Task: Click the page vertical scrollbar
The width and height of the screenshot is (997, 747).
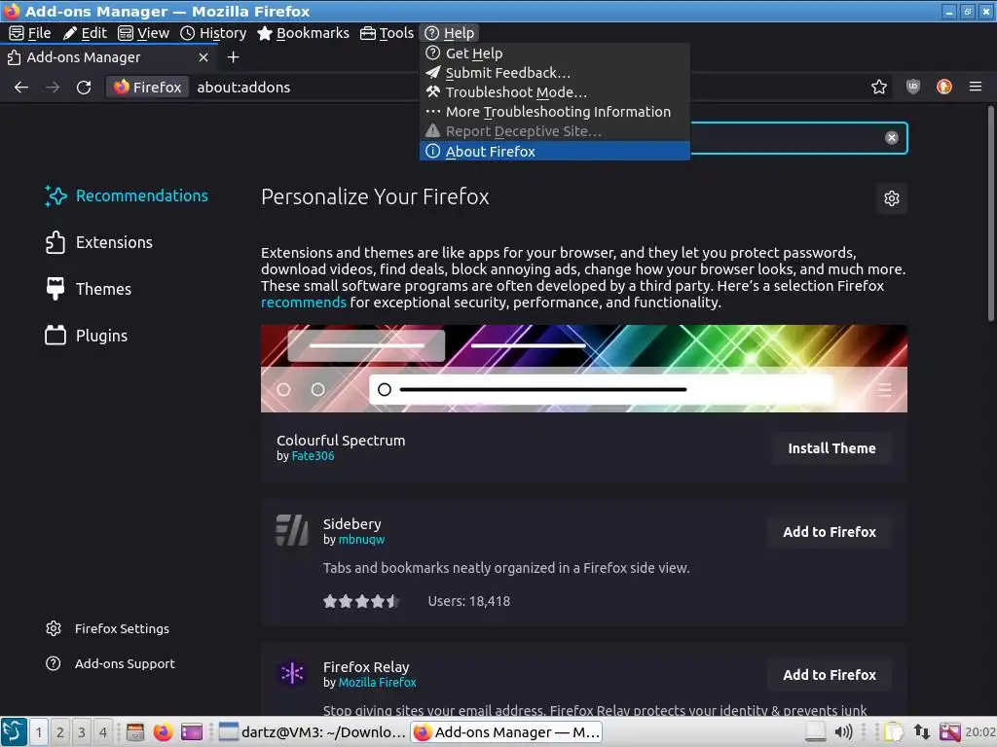Action: tap(990, 213)
